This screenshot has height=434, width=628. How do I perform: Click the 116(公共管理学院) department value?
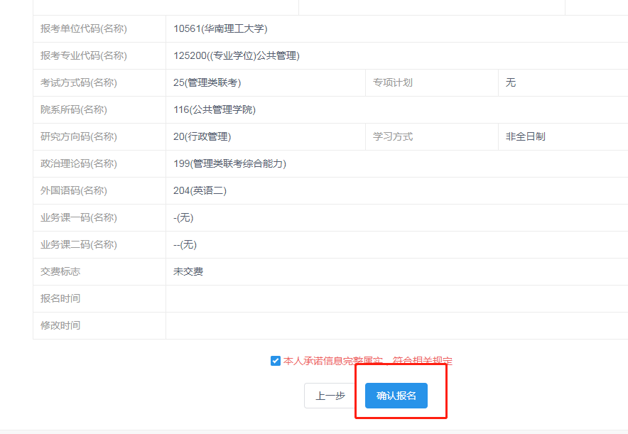point(214,110)
